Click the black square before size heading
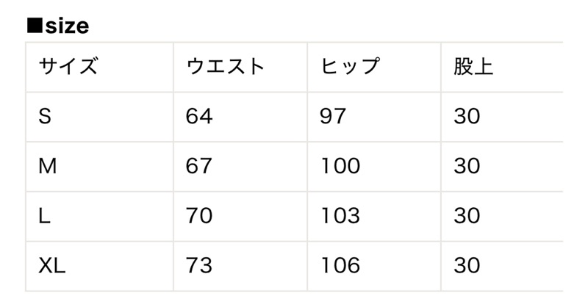The image size is (588, 307). click(x=35, y=25)
